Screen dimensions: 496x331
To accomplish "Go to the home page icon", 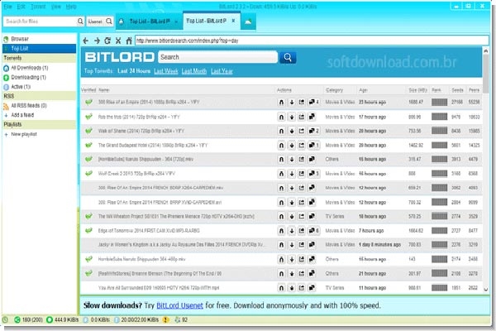I will click(129, 41).
